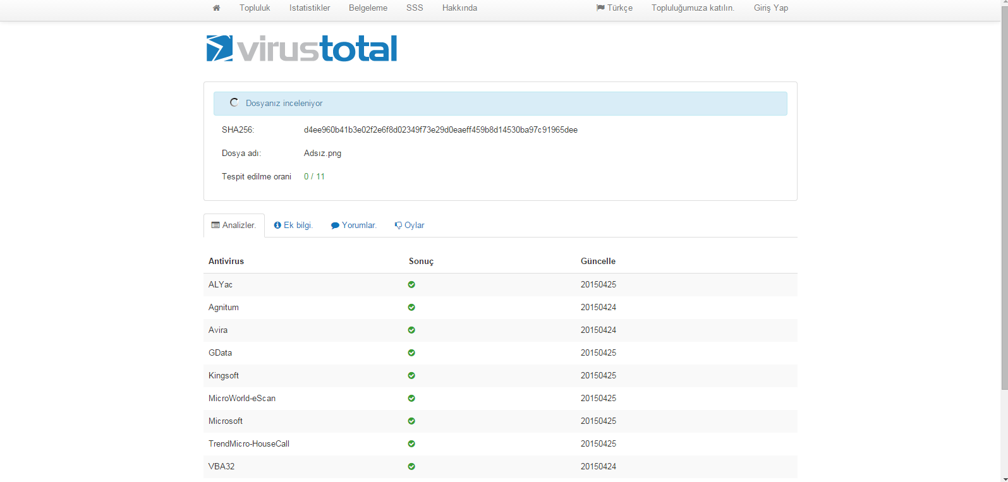
Task: Switch to the Yorumlar tab
Action: coord(354,226)
